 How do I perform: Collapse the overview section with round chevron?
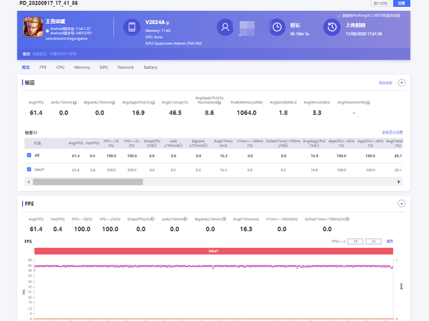(401, 82)
